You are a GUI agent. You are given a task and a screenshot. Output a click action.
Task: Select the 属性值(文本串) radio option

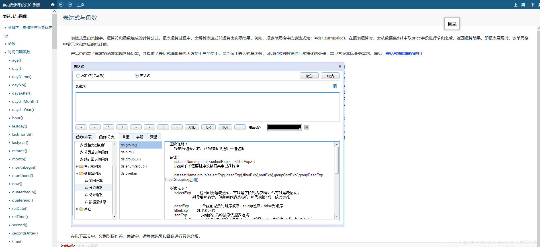tap(78, 76)
